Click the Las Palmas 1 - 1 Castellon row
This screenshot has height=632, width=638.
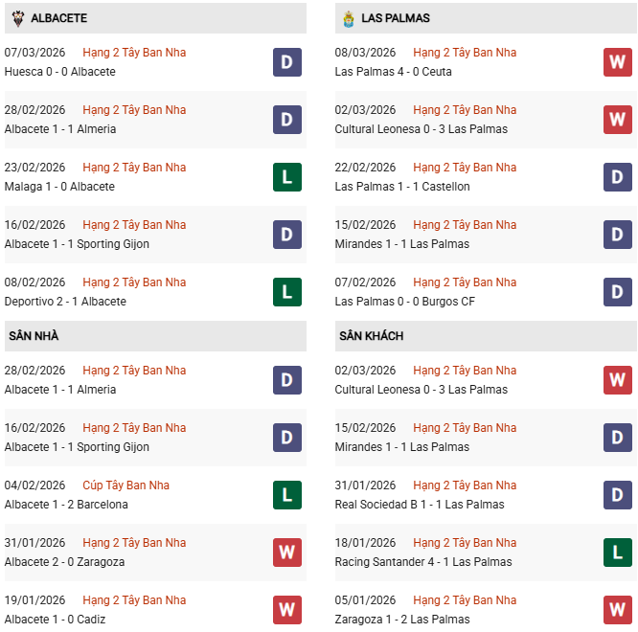click(x=402, y=187)
